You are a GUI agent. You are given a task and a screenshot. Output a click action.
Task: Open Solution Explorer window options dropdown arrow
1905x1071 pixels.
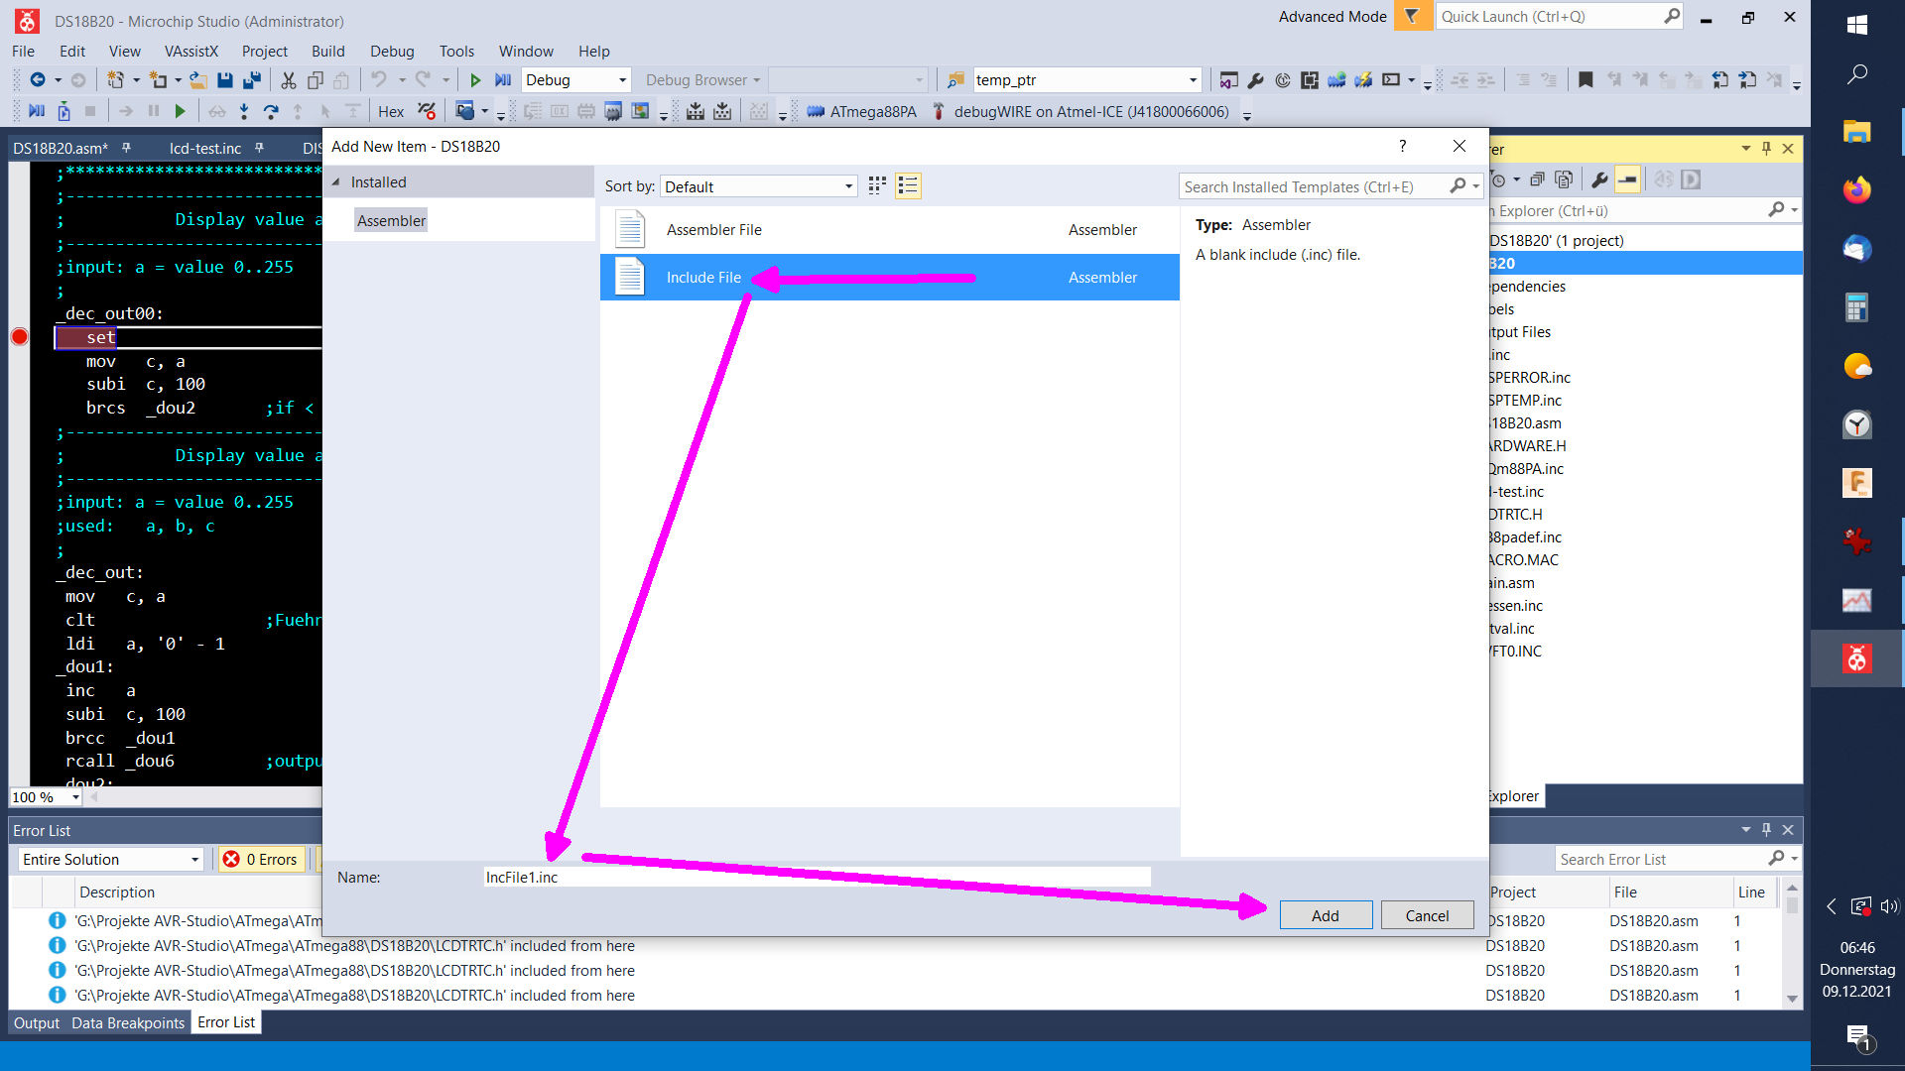[x=1746, y=149]
